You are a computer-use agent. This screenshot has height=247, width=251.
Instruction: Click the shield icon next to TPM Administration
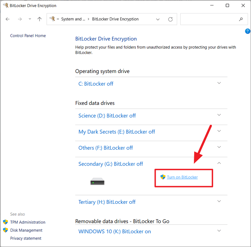click(5, 222)
